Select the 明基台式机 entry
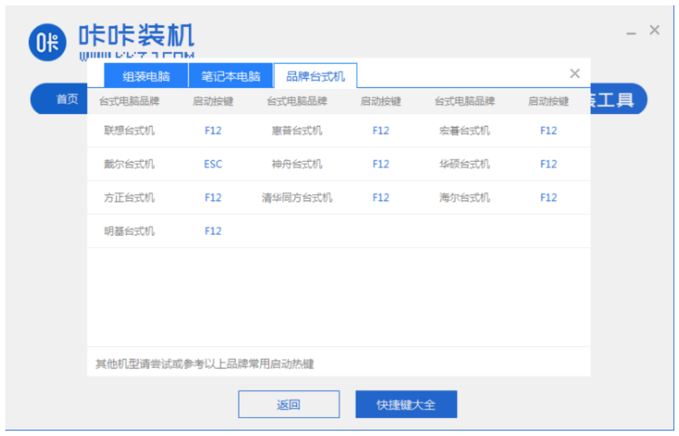679x436 pixels. pos(129,231)
